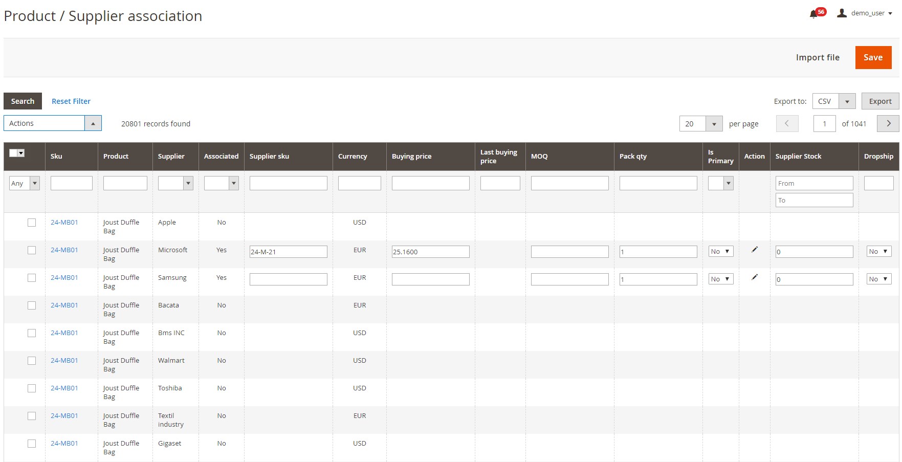This screenshot has height=462, width=902.
Task: Check the Walmart row checkbox
Action: pyautogui.click(x=32, y=361)
